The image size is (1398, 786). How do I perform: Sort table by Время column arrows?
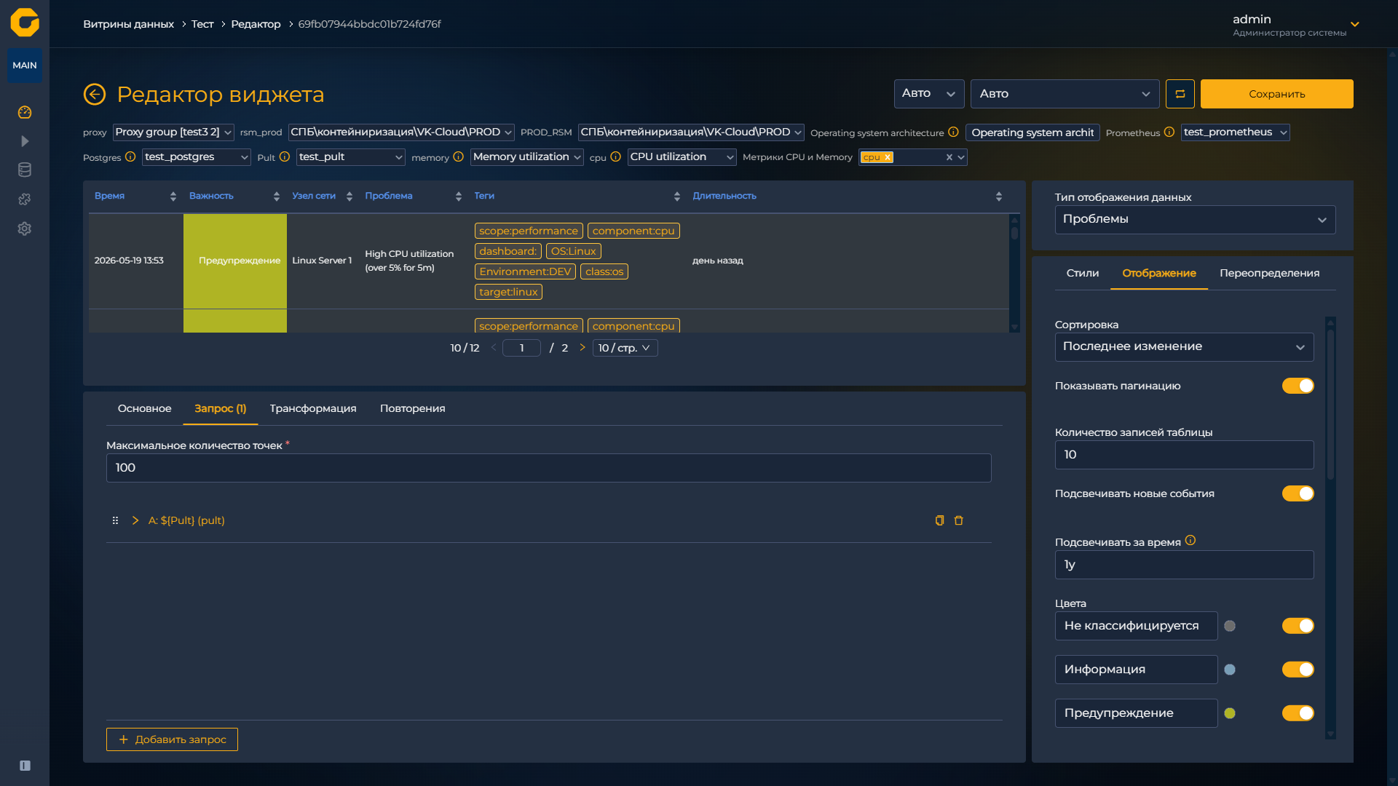[173, 196]
